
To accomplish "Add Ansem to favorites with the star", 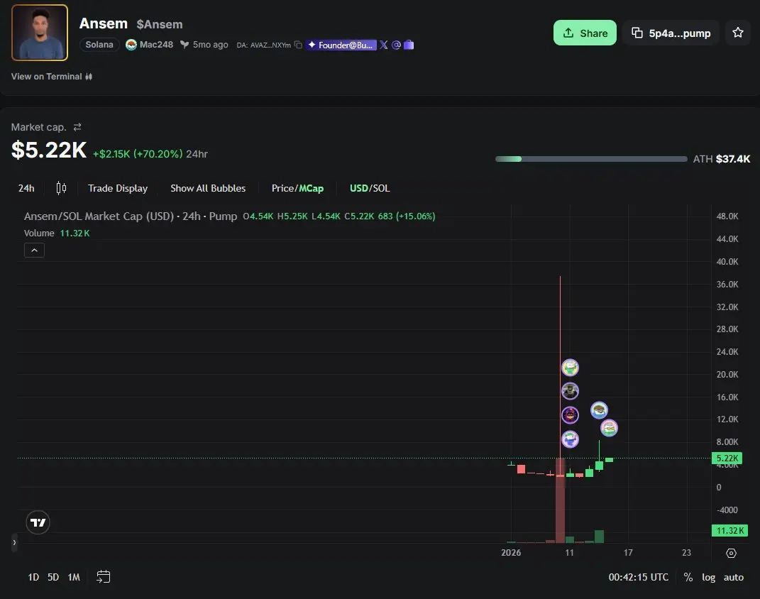I will pyautogui.click(x=738, y=33).
